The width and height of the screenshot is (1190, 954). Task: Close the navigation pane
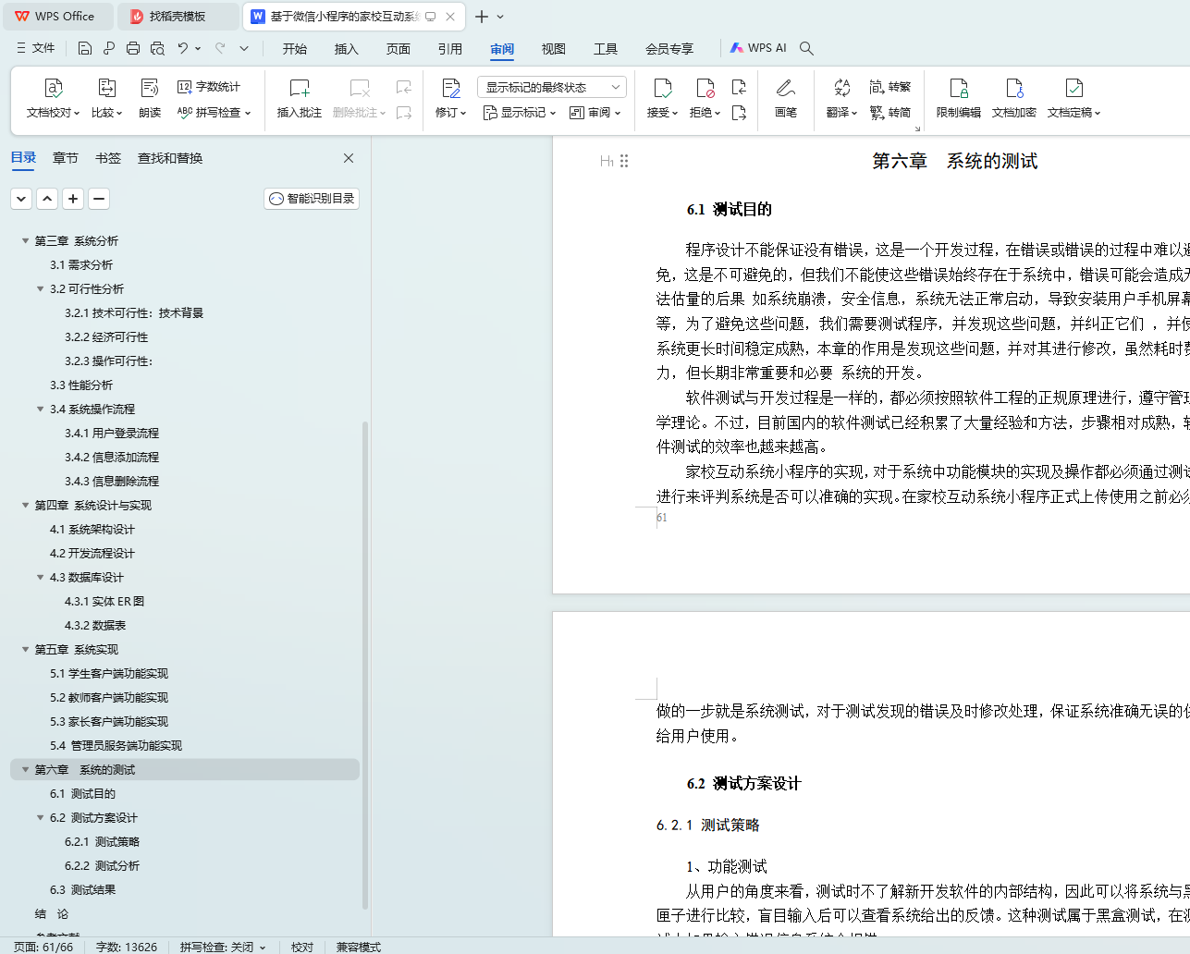coord(349,158)
